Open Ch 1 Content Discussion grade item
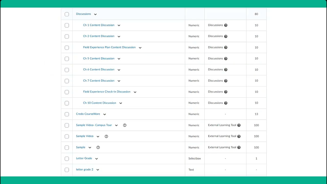This screenshot has height=184, width=327. click(x=99, y=25)
